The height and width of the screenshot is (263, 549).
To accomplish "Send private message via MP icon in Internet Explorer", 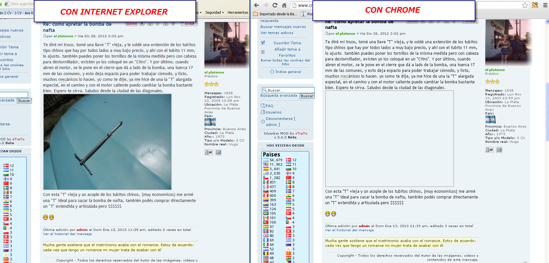I will tap(209, 152).
